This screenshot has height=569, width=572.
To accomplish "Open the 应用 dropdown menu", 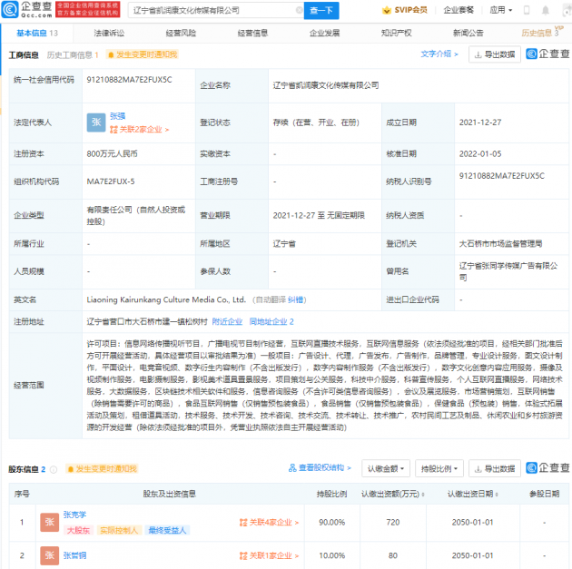I will pos(501,10).
